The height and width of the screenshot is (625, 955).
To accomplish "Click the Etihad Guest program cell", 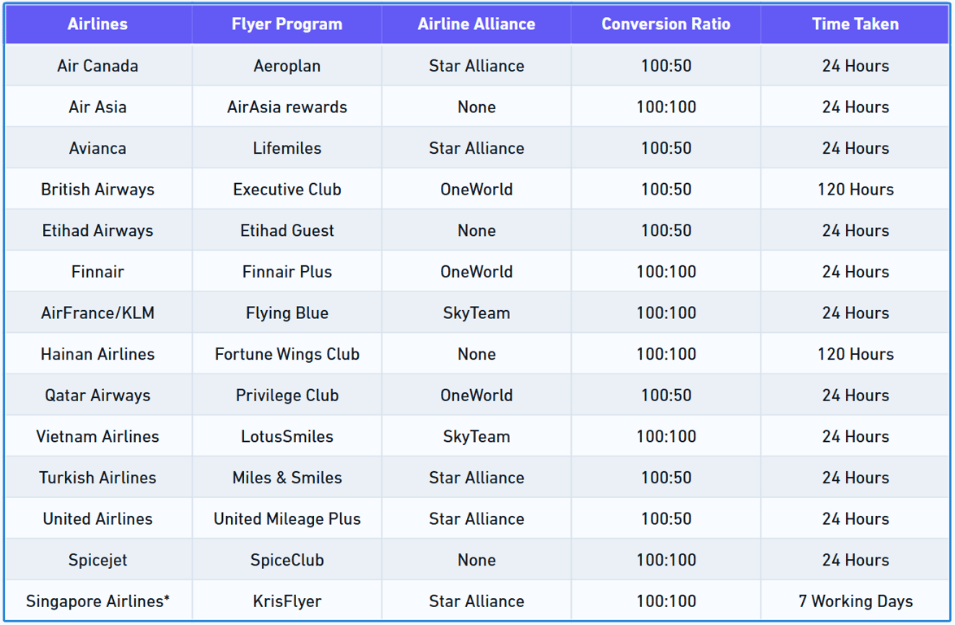I will [x=286, y=231].
